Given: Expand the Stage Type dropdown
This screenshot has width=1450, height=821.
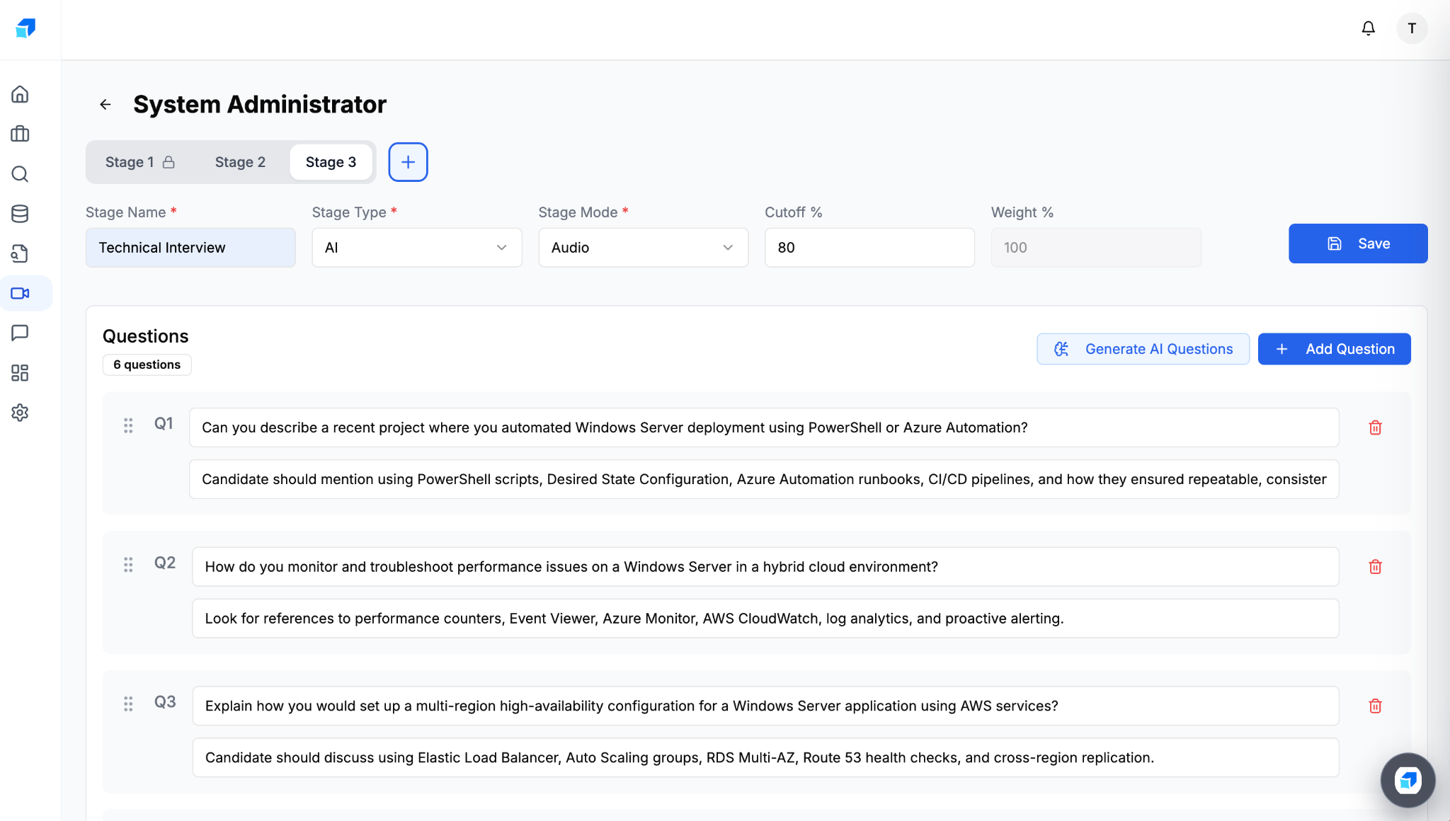Looking at the screenshot, I should click(x=416, y=248).
